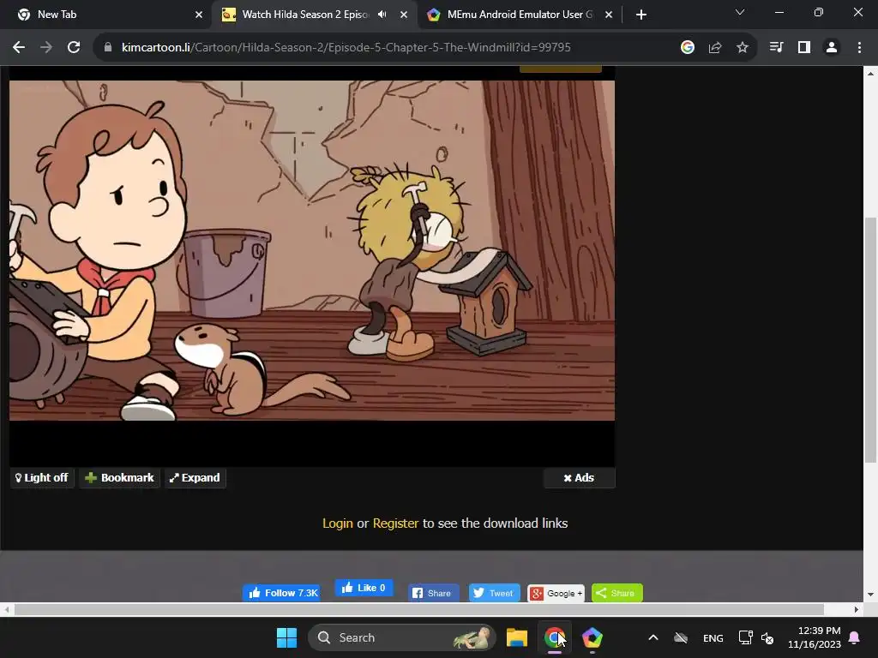Image resolution: width=878 pixels, height=658 pixels.
Task: Close the Watch Hilda tab
Action: [404, 15]
